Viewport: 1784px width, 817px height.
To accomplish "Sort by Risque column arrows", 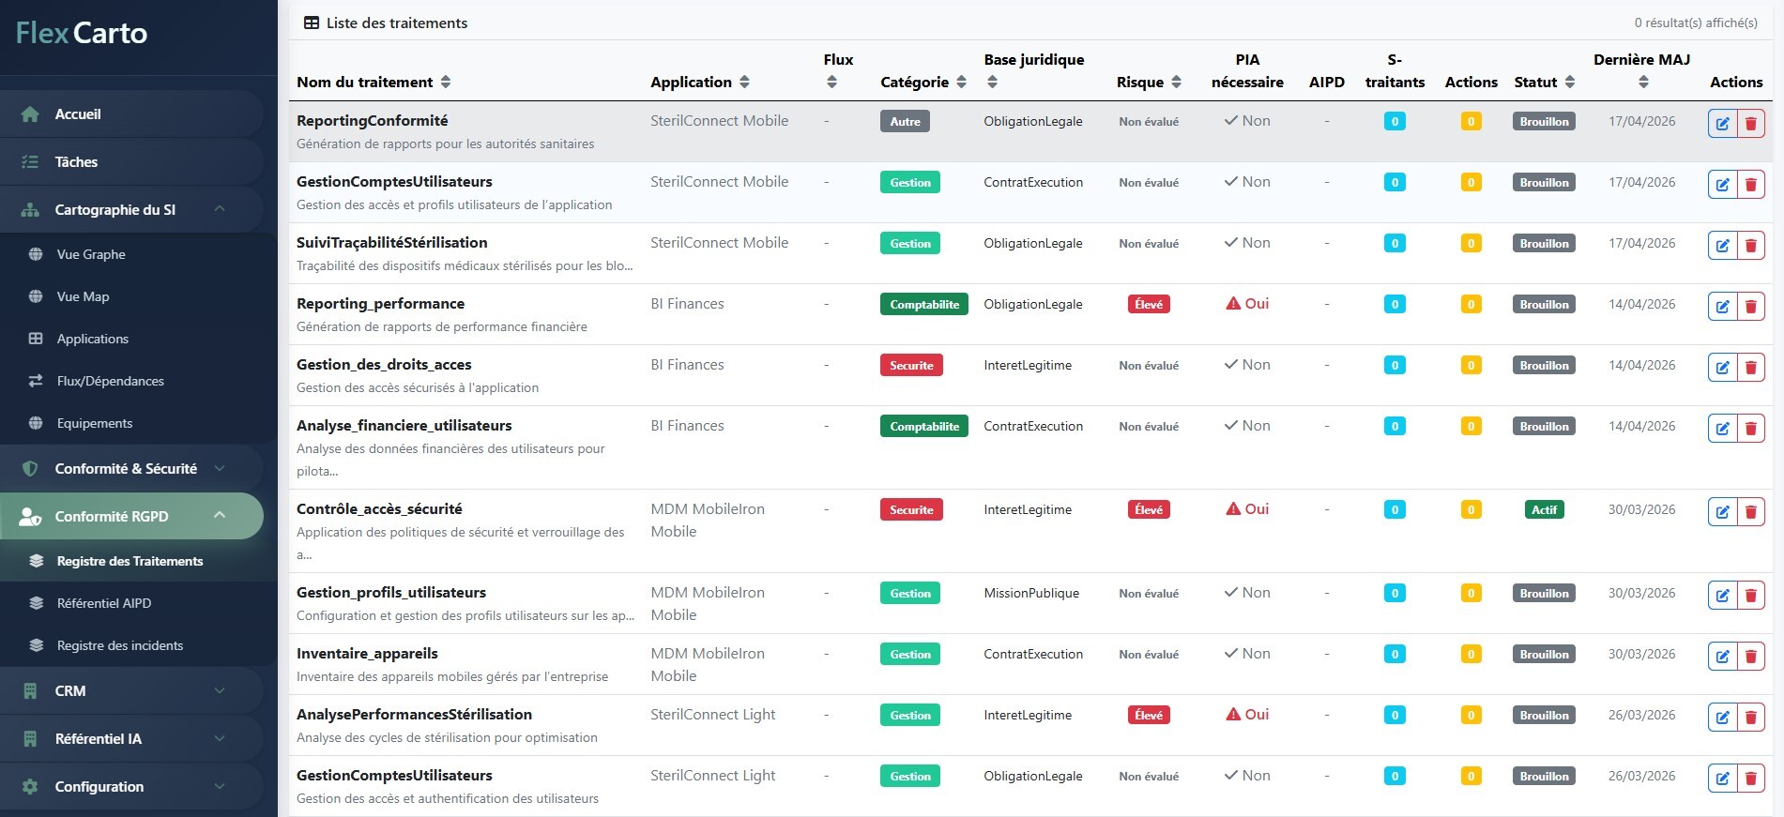I will click(x=1176, y=83).
